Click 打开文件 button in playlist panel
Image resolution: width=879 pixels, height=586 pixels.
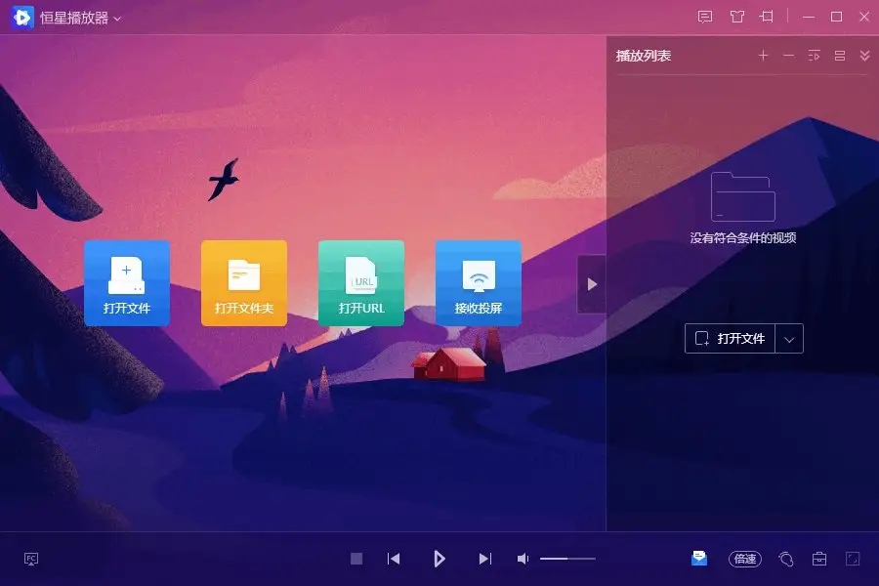[x=730, y=339]
